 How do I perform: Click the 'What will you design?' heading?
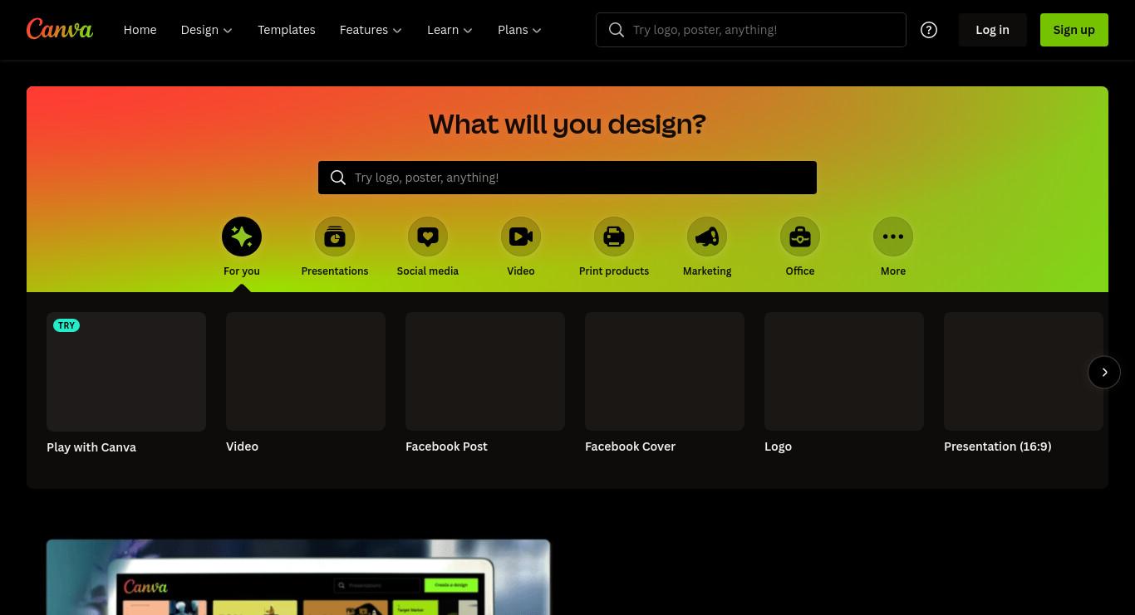pos(567,124)
